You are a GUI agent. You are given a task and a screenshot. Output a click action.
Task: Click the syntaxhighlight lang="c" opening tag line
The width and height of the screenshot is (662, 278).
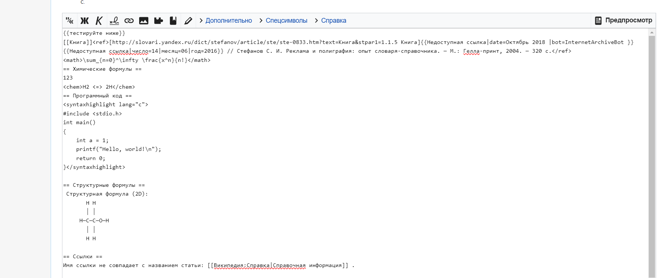point(106,104)
